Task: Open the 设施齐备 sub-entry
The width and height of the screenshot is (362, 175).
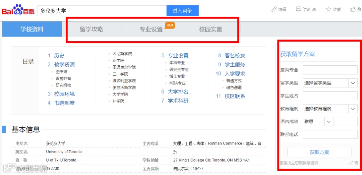Action: (x=63, y=78)
